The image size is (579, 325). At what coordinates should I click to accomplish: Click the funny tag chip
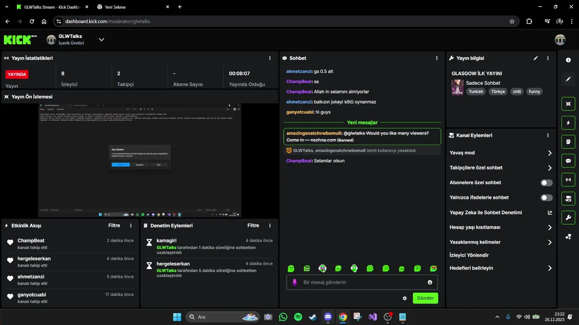tap(534, 91)
